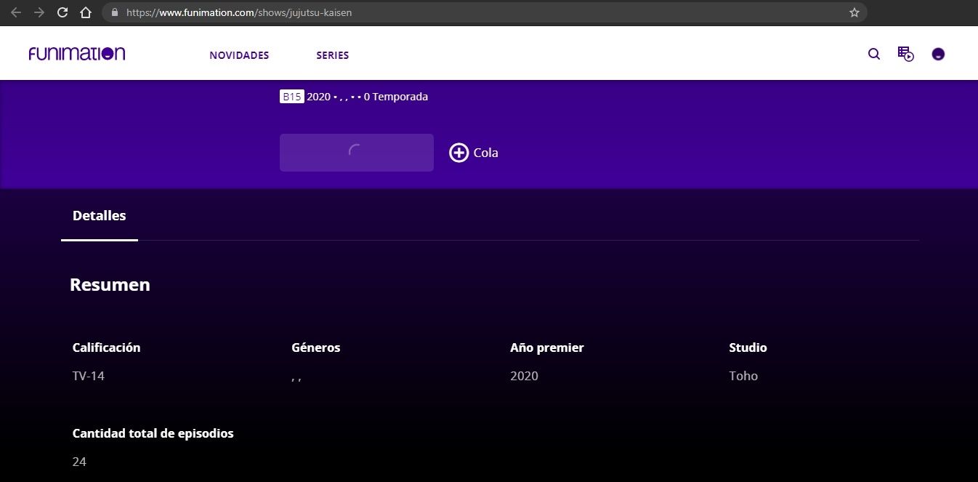Screen dimensions: 978x482
Task: Open the queue playlist icon in header
Action: (905, 54)
